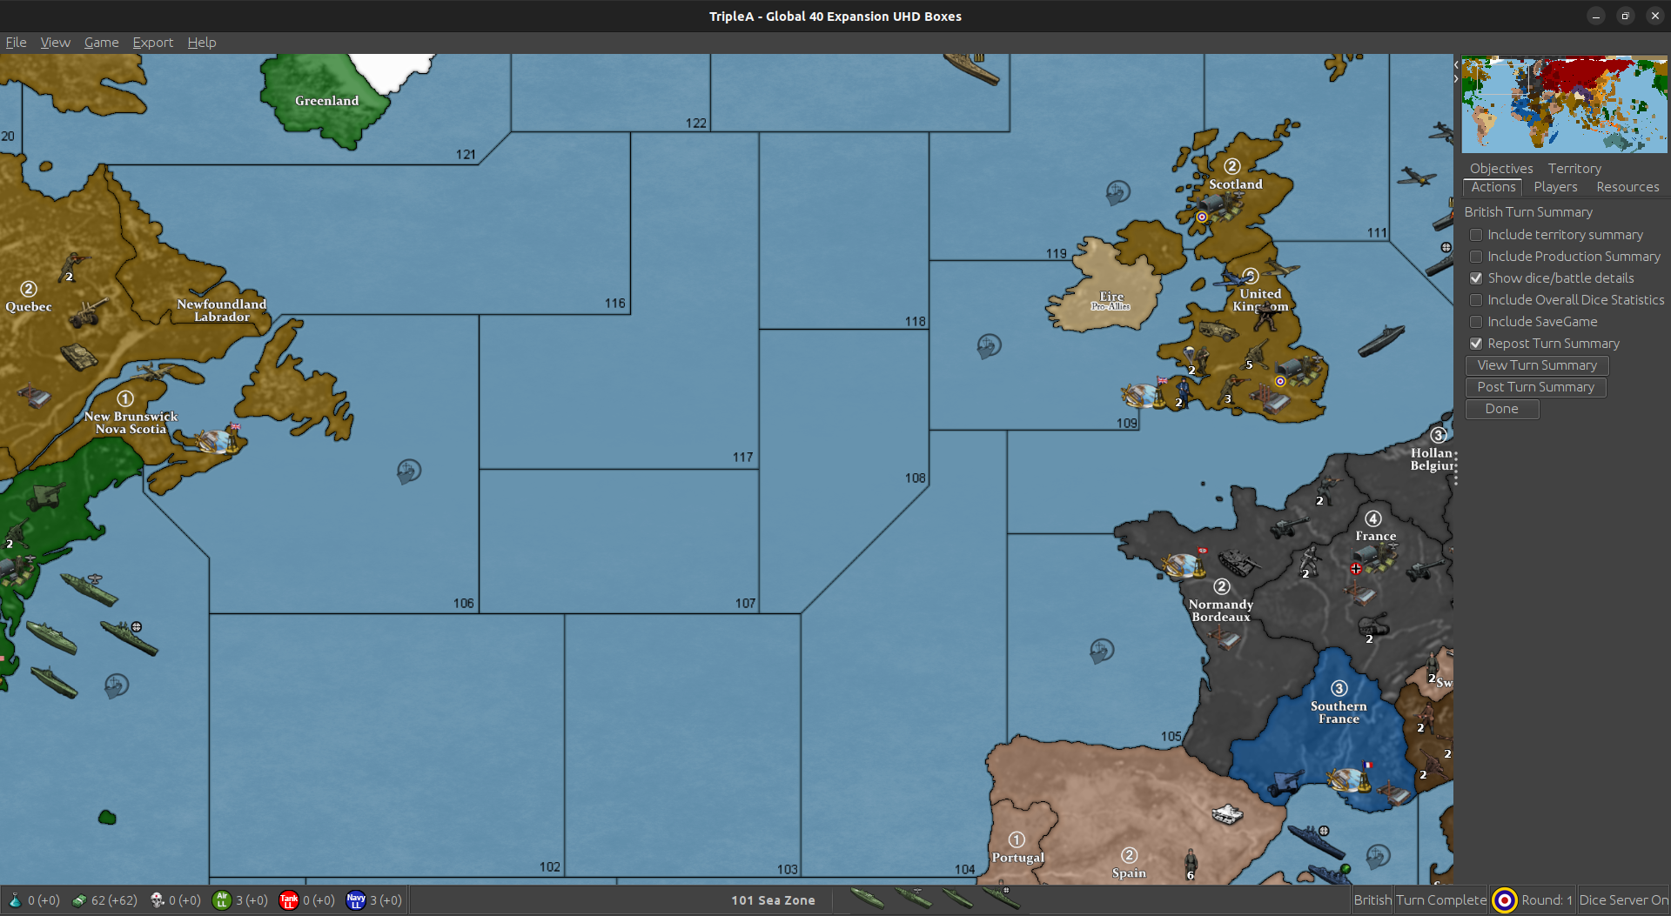Select the naval base icon at Nova Scotia
1671x916 pixels.
pos(216,440)
